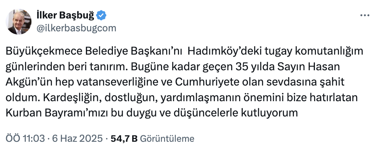Click the blue verified badge

point(101,15)
